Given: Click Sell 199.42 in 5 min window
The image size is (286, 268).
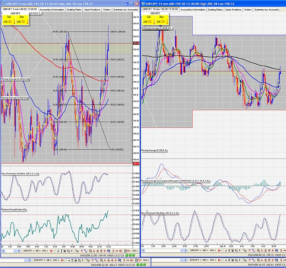Looking at the screenshot, I should (9, 20).
